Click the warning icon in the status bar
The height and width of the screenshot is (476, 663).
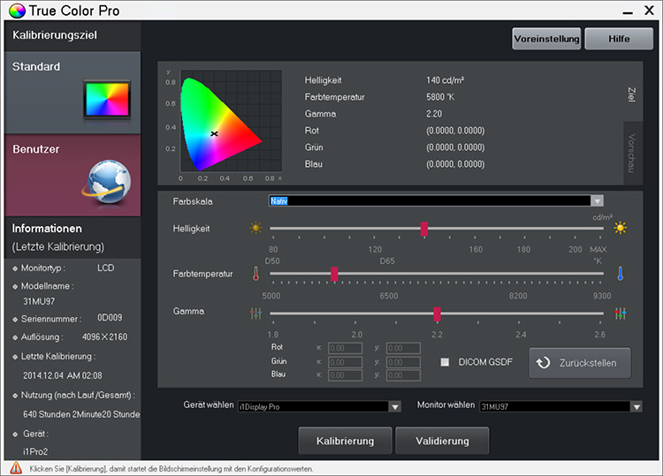pos(16,468)
